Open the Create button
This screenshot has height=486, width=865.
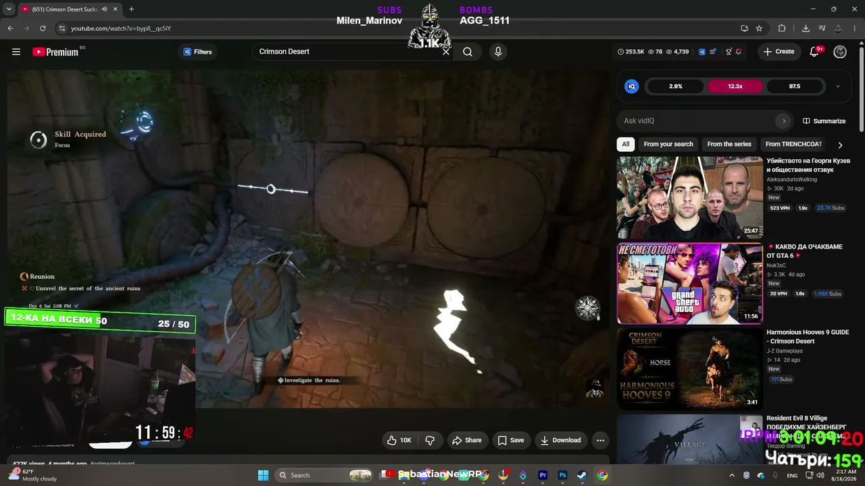779,52
